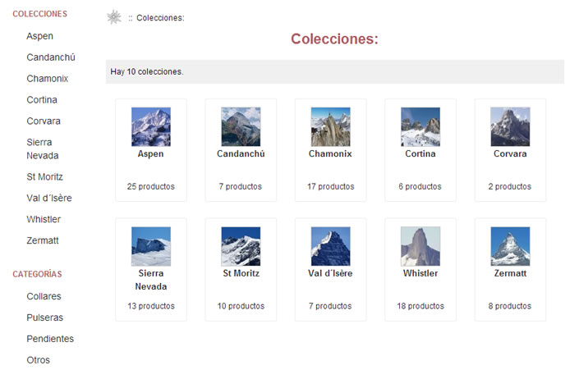Image resolution: width=579 pixels, height=370 pixels.
Task: Open the Val d´Isère card title
Action: 330,273
